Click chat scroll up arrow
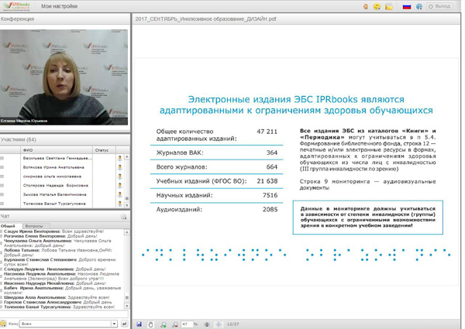The image size is (465, 329). (127, 232)
